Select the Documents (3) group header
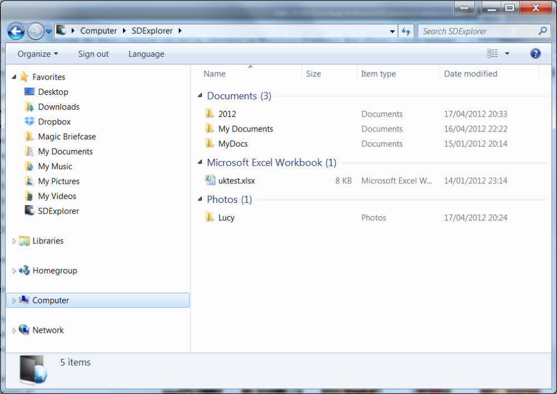The image size is (557, 394). tap(239, 96)
